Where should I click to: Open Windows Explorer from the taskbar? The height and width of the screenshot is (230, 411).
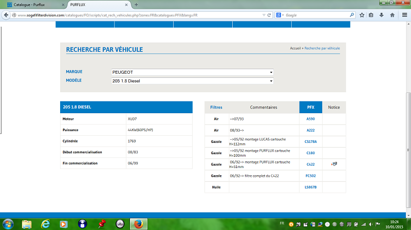[x=27, y=224]
